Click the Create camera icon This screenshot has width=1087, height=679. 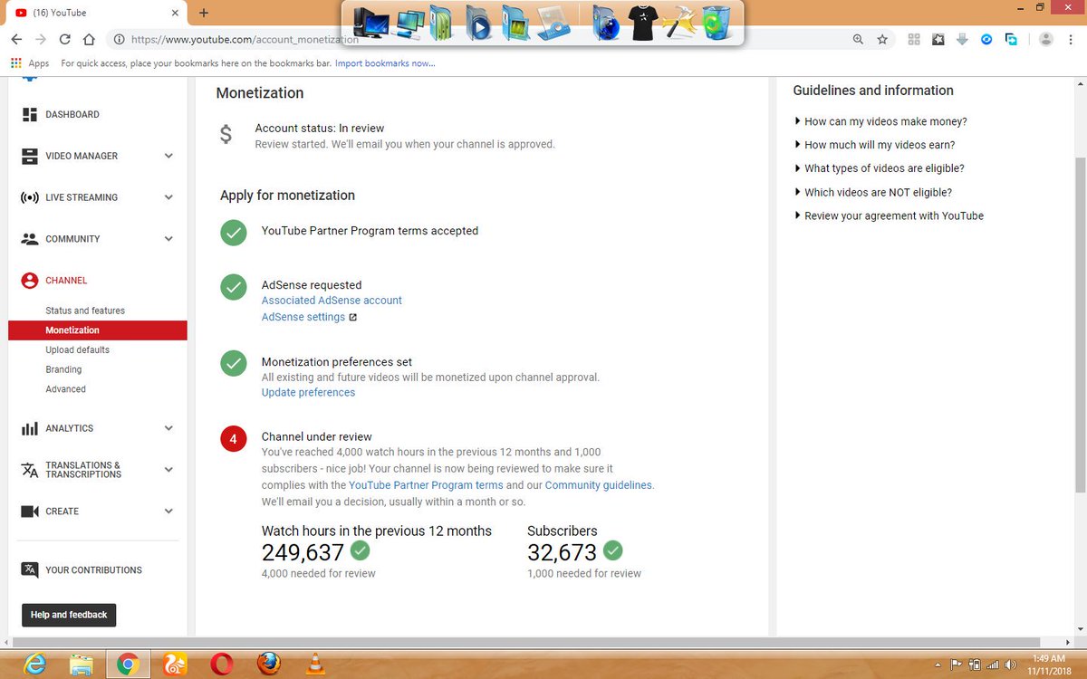tap(30, 512)
